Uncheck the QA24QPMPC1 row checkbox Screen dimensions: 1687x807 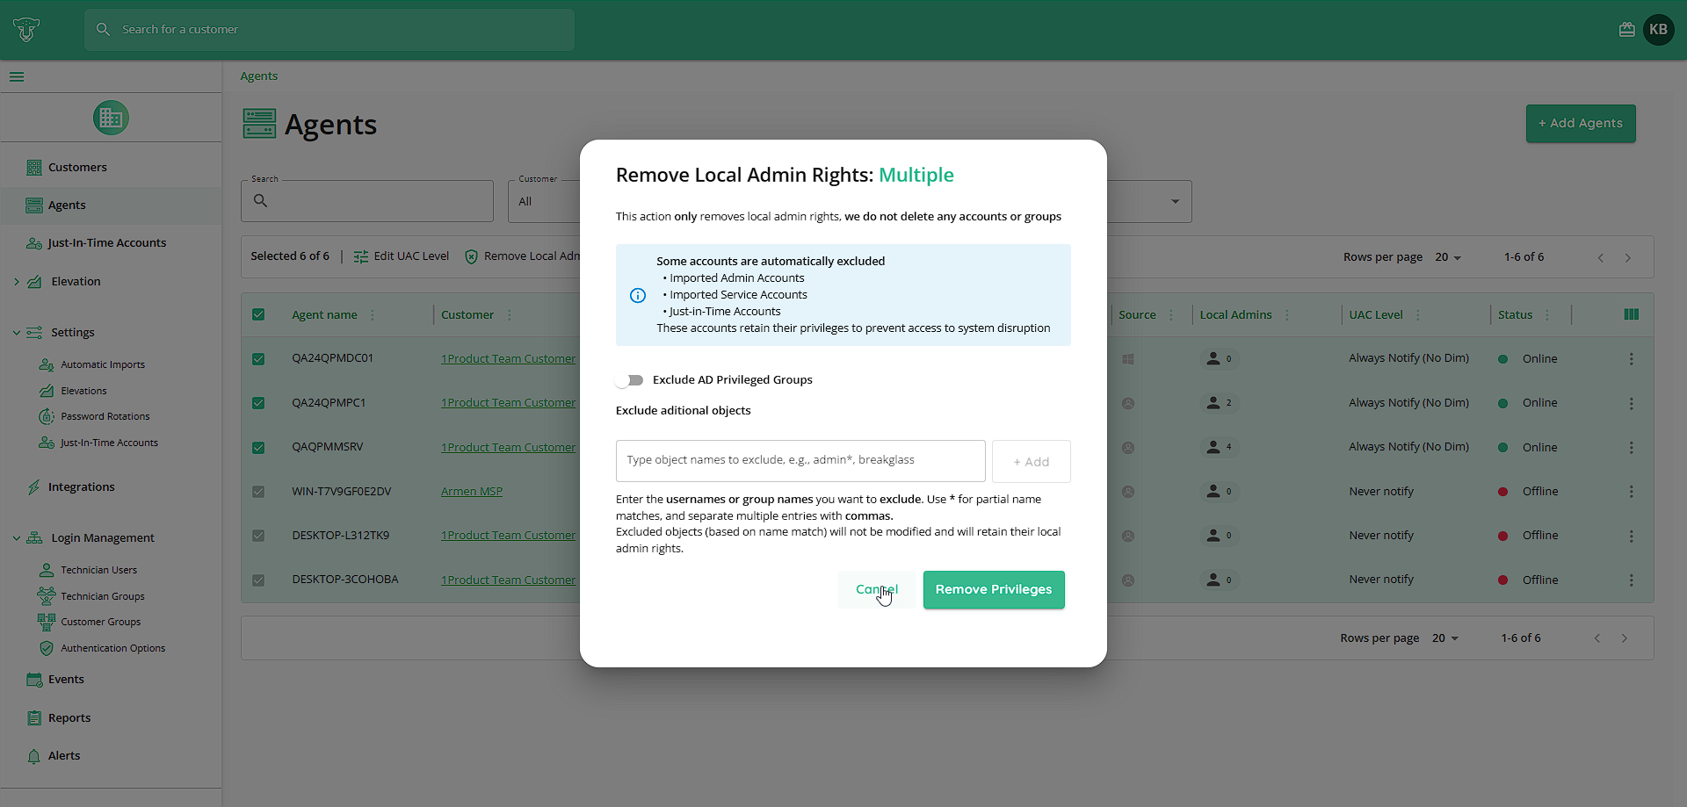[258, 403]
